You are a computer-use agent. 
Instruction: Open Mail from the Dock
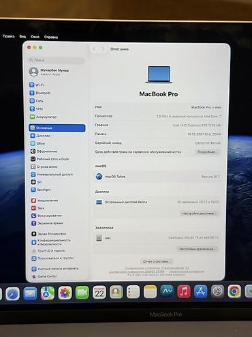[30, 293]
